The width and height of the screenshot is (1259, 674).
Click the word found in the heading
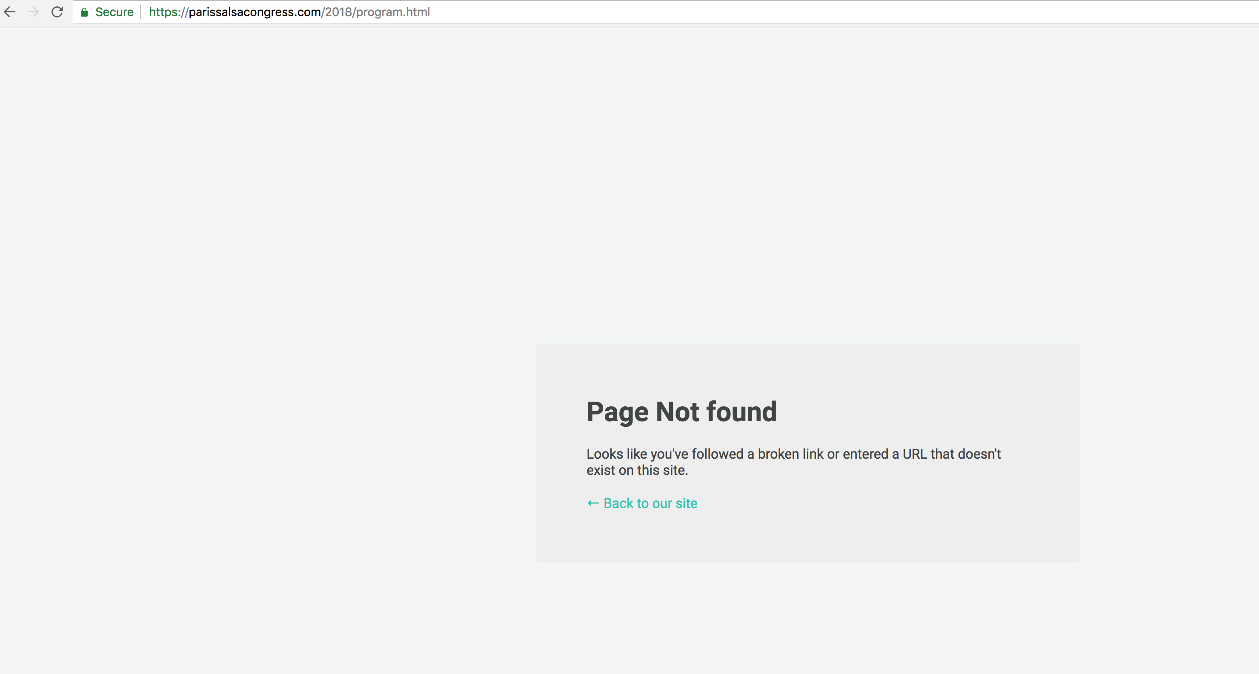[741, 411]
